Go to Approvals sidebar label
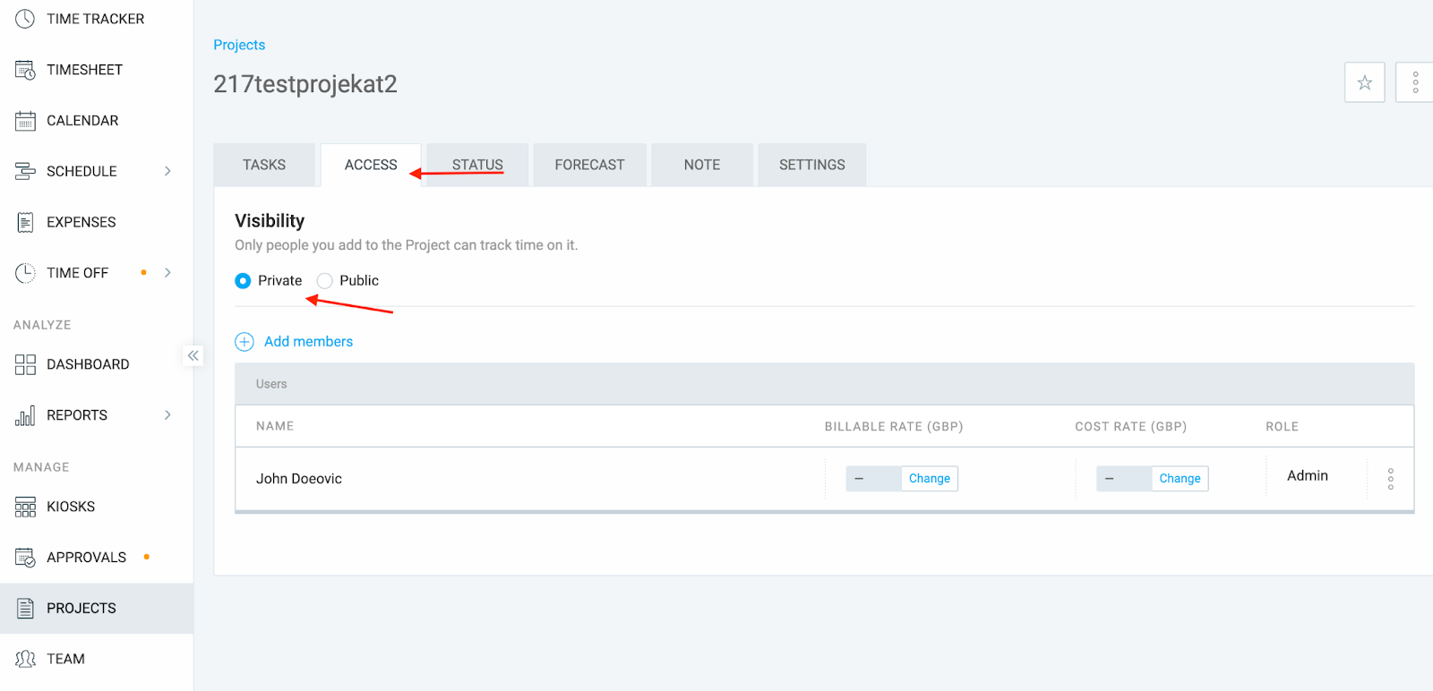 click(x=87, y=558)
